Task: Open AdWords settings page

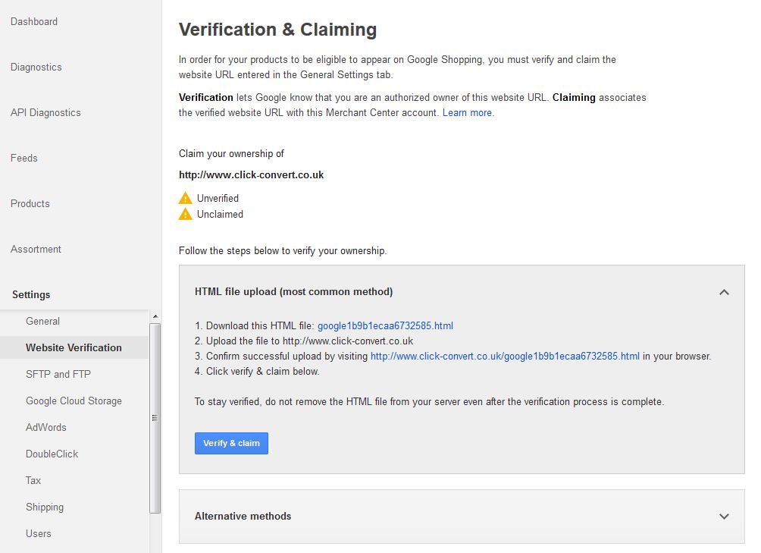Action: (x=46, y=428)
